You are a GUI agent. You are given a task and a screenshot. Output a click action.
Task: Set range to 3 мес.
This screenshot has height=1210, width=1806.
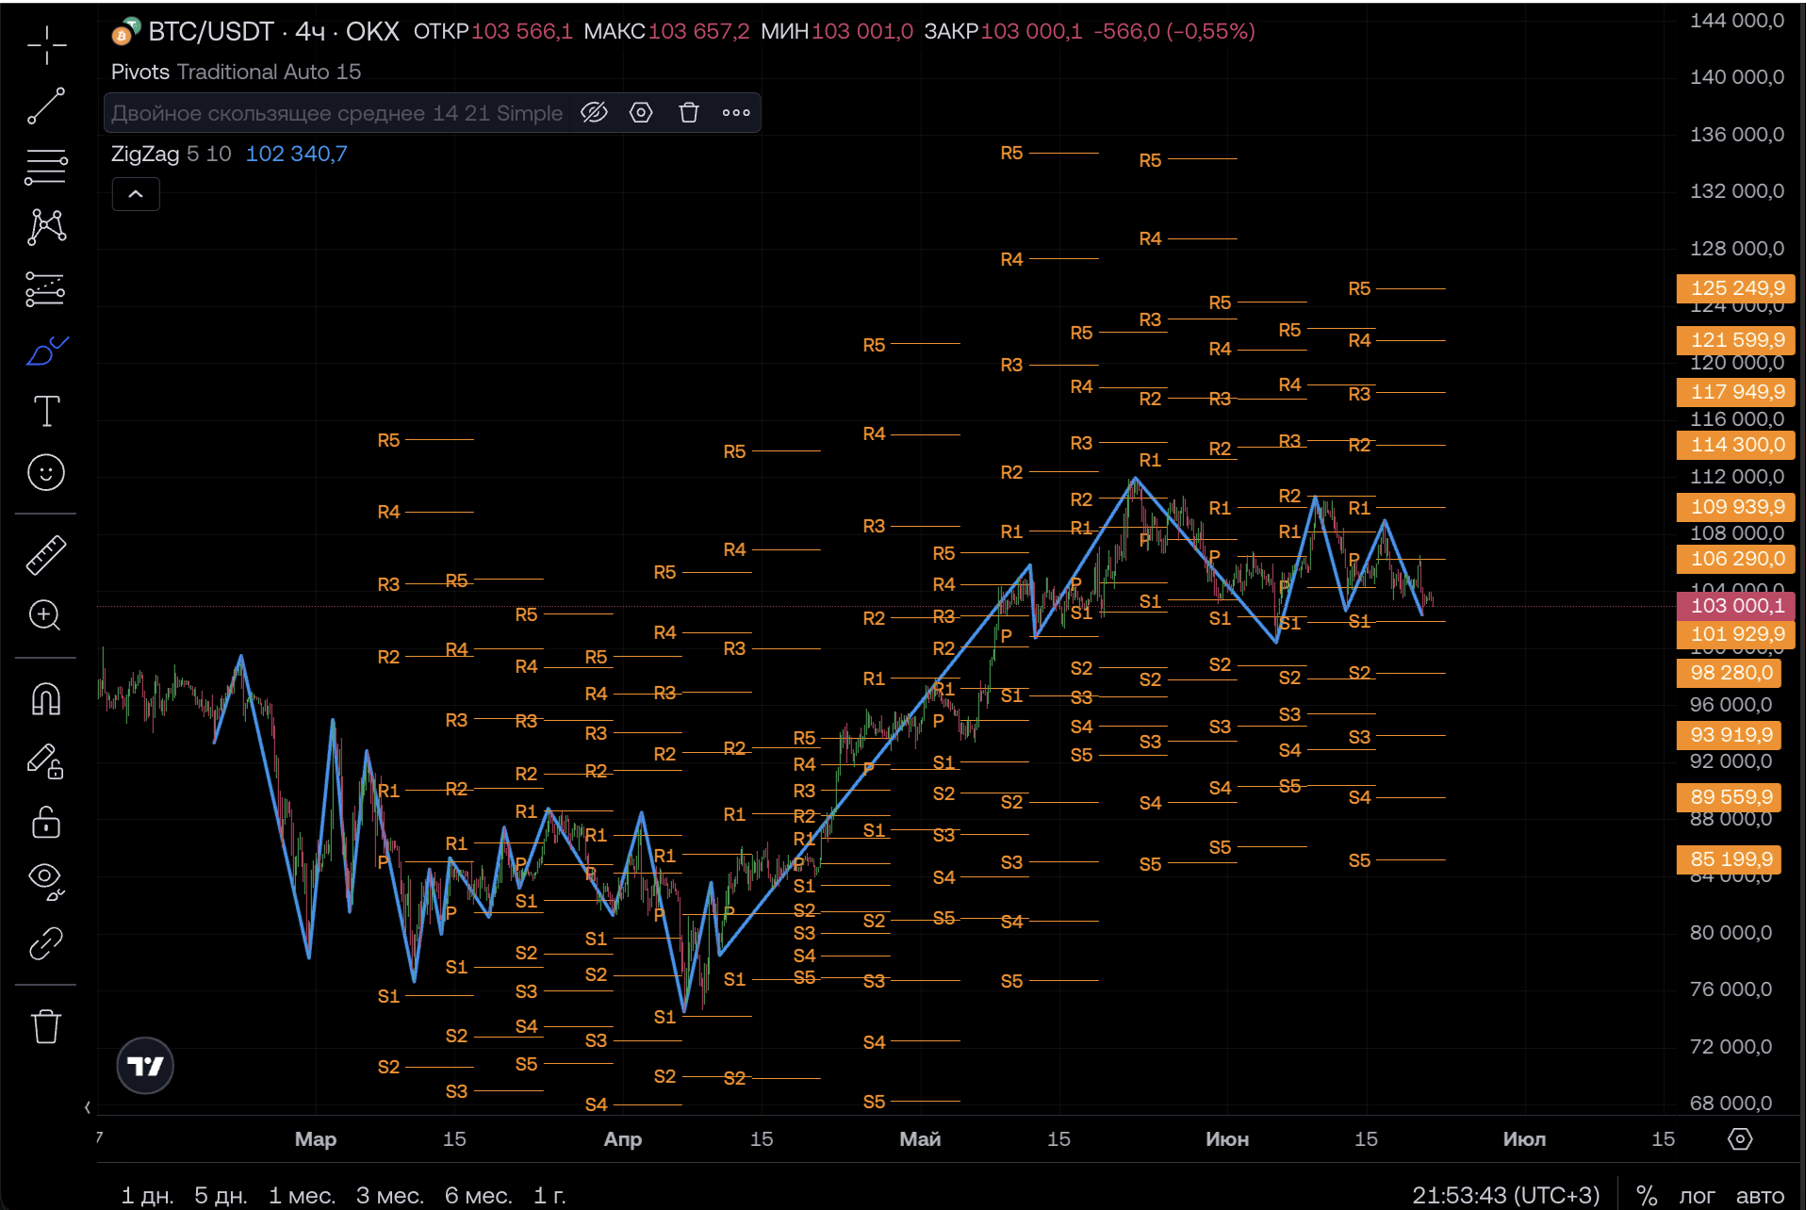389,1195
